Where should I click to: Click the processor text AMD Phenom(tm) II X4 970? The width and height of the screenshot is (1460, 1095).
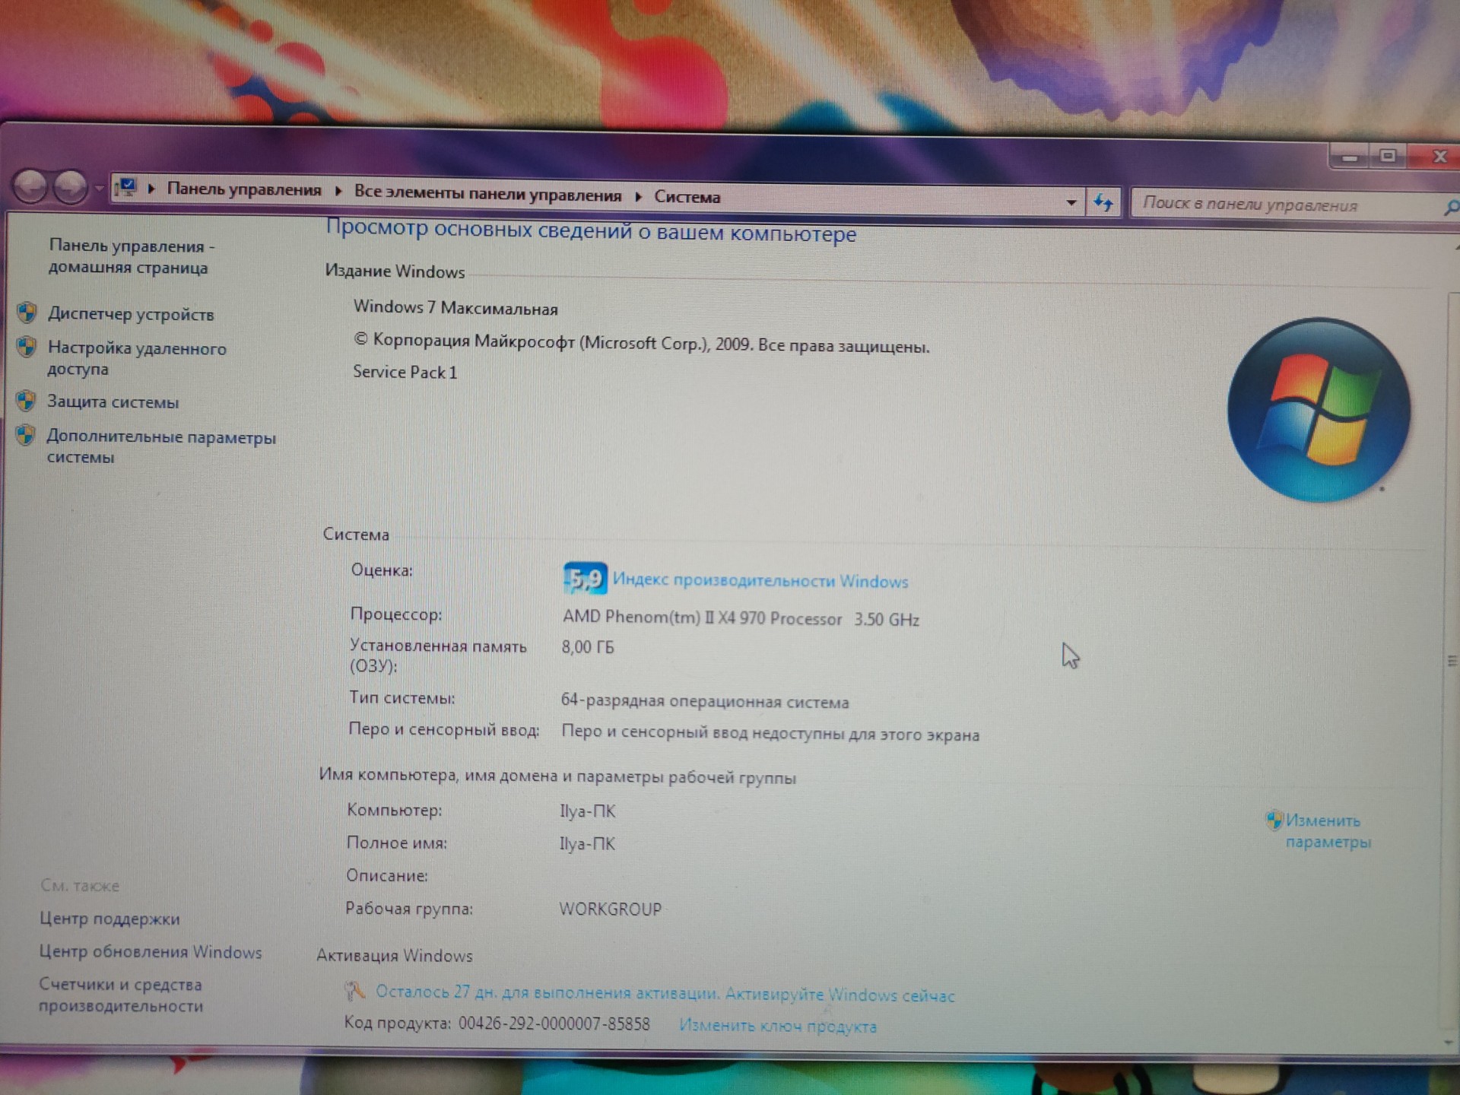pyautogui.click(x=702, y=617)
